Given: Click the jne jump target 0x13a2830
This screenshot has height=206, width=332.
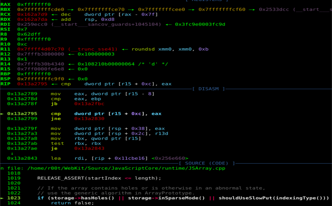Looking at the screenshot, I should click(89, 119).
